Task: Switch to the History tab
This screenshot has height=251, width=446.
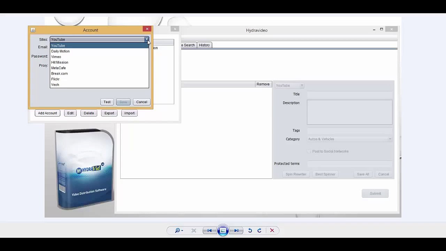Action: click(204, 45)
